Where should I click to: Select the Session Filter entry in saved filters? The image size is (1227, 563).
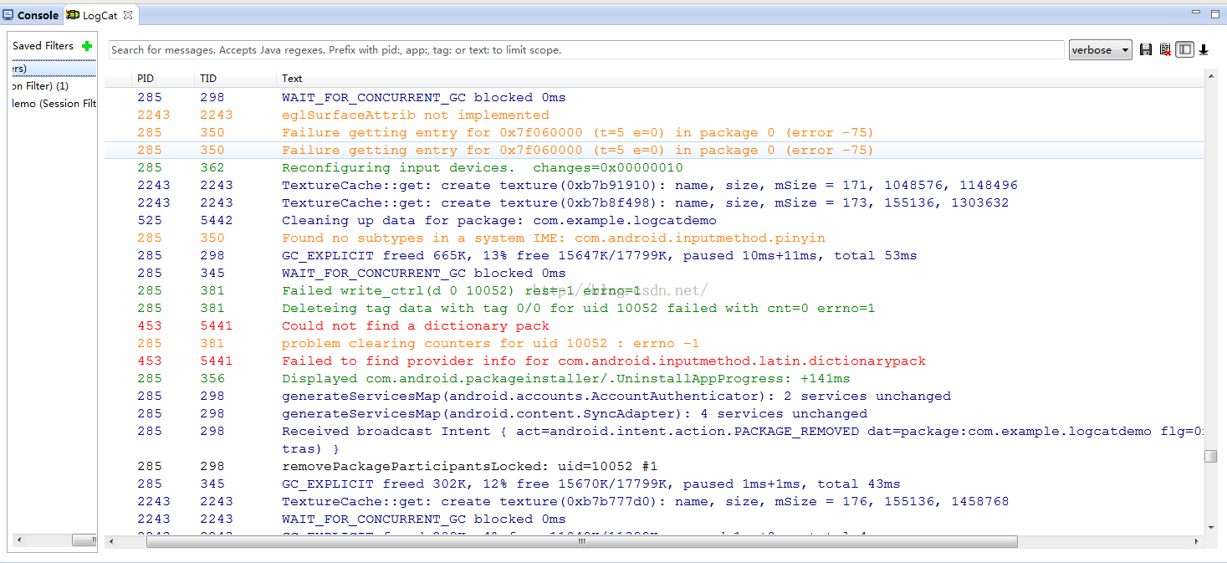[x=54, y=104]
